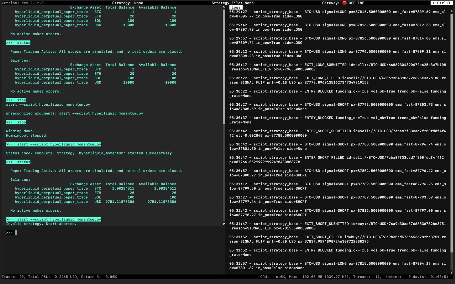This screenshot has width=455, height=284.
Task: Click the 05:31:52 ENTRY_BLOCKED log entry
Action: tap(338, 252)
